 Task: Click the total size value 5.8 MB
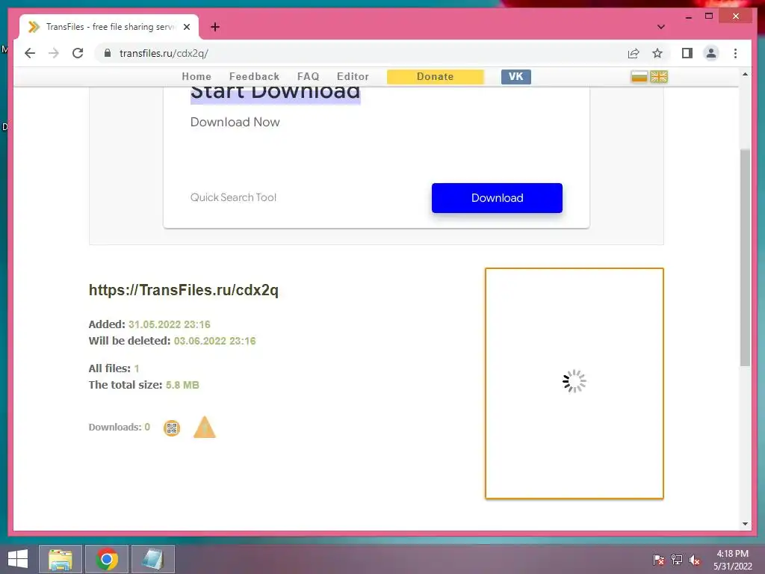pyautogui.click(x=182, y=385)
